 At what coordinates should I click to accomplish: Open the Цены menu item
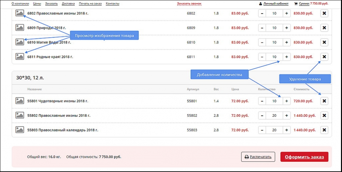tap(37, 4)
